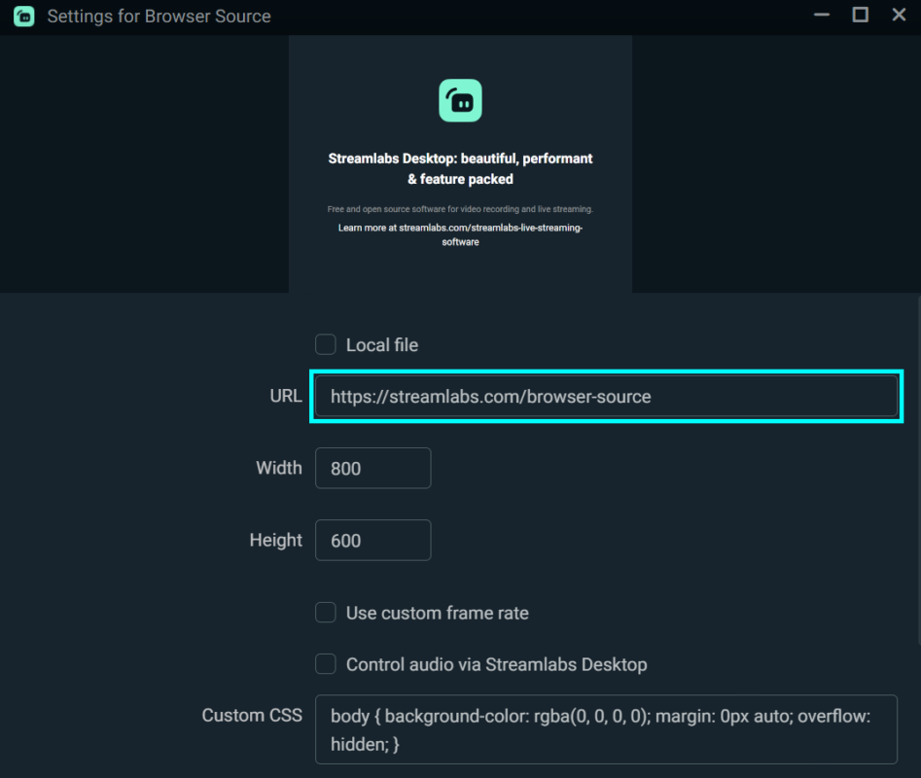Enable the Local file checkbox
The height and width of the screenshot is (778, 921).
[325, 343]
